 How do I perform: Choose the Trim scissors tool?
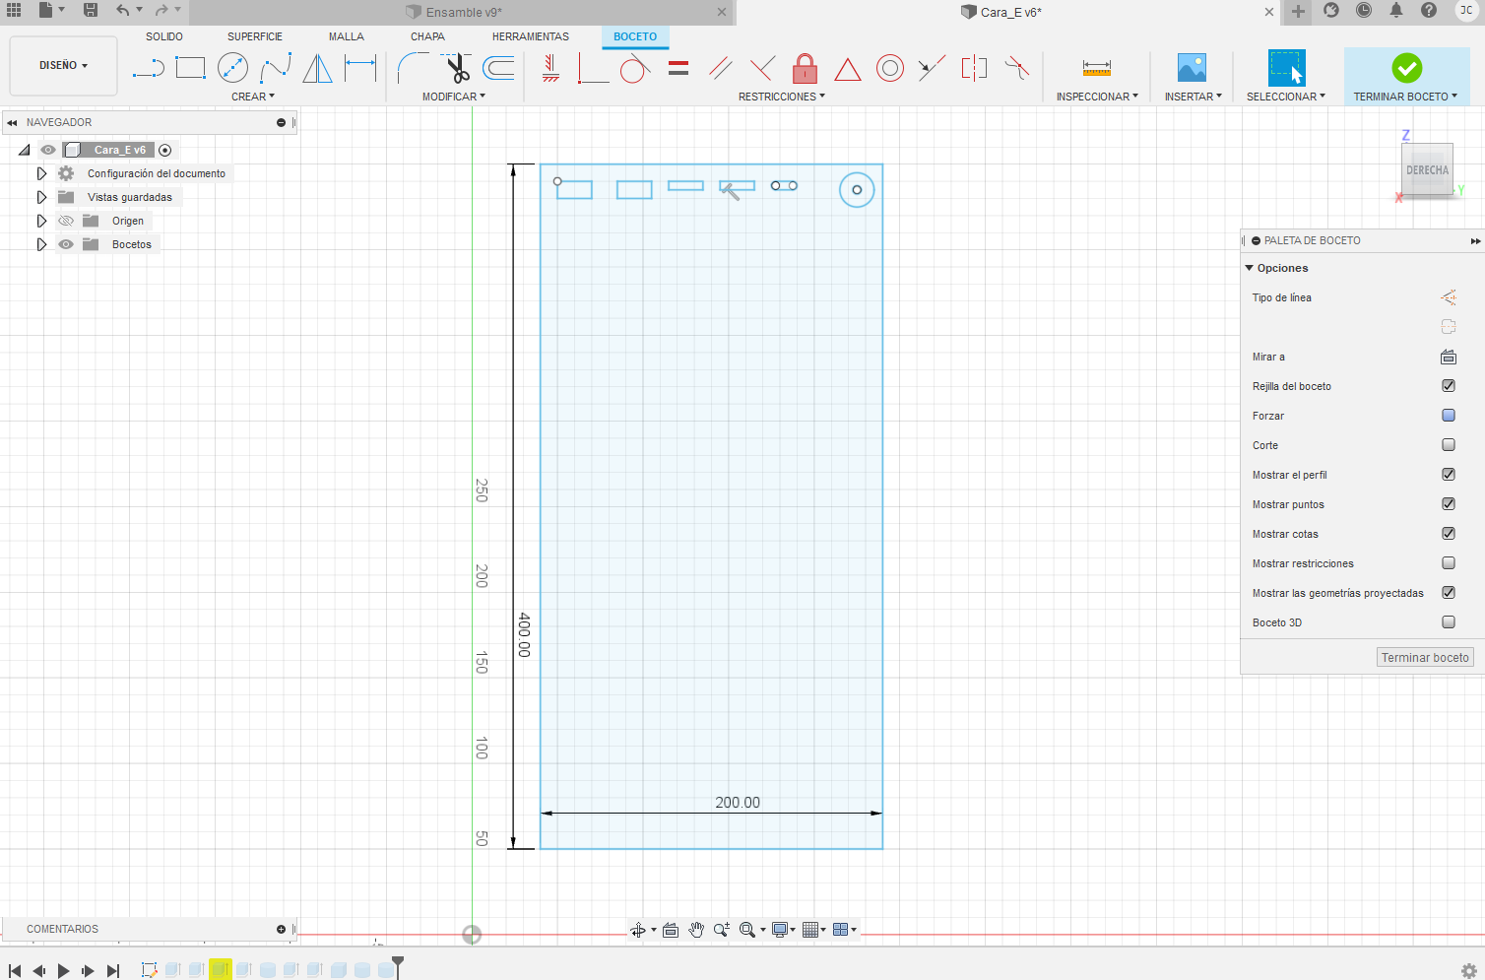coord(457,68)
